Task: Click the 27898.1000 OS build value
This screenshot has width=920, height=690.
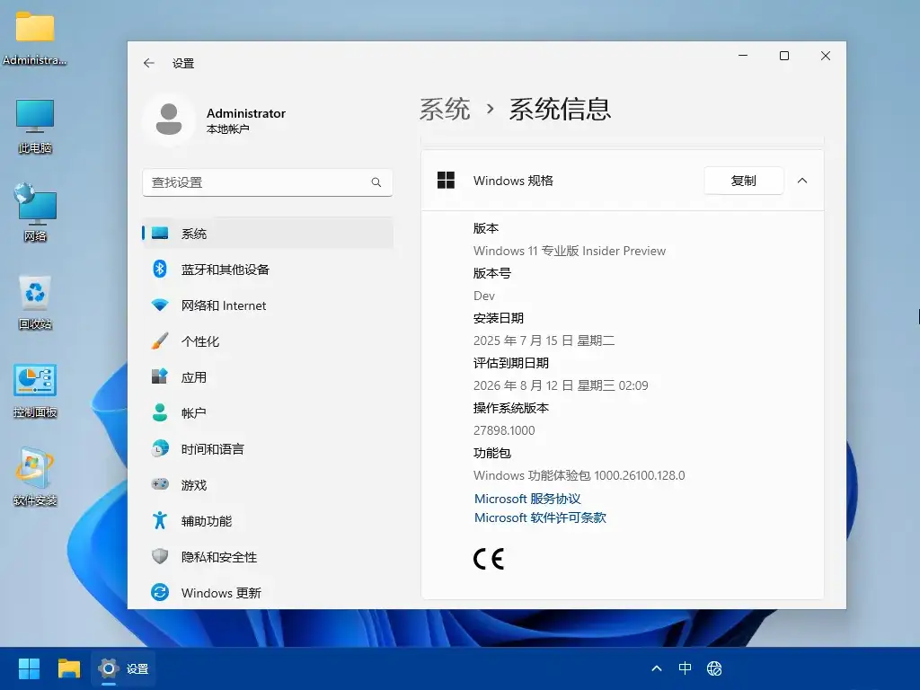Action: [504, 430]
